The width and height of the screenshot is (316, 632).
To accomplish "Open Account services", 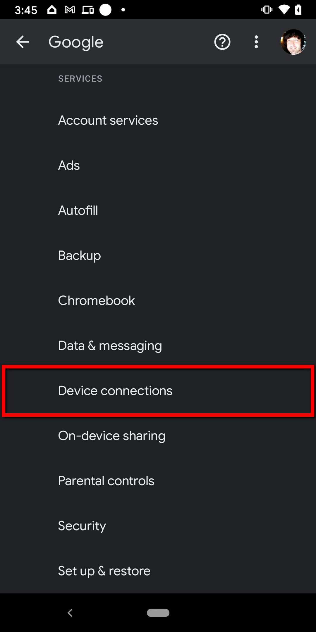I will tap(108, 120).
